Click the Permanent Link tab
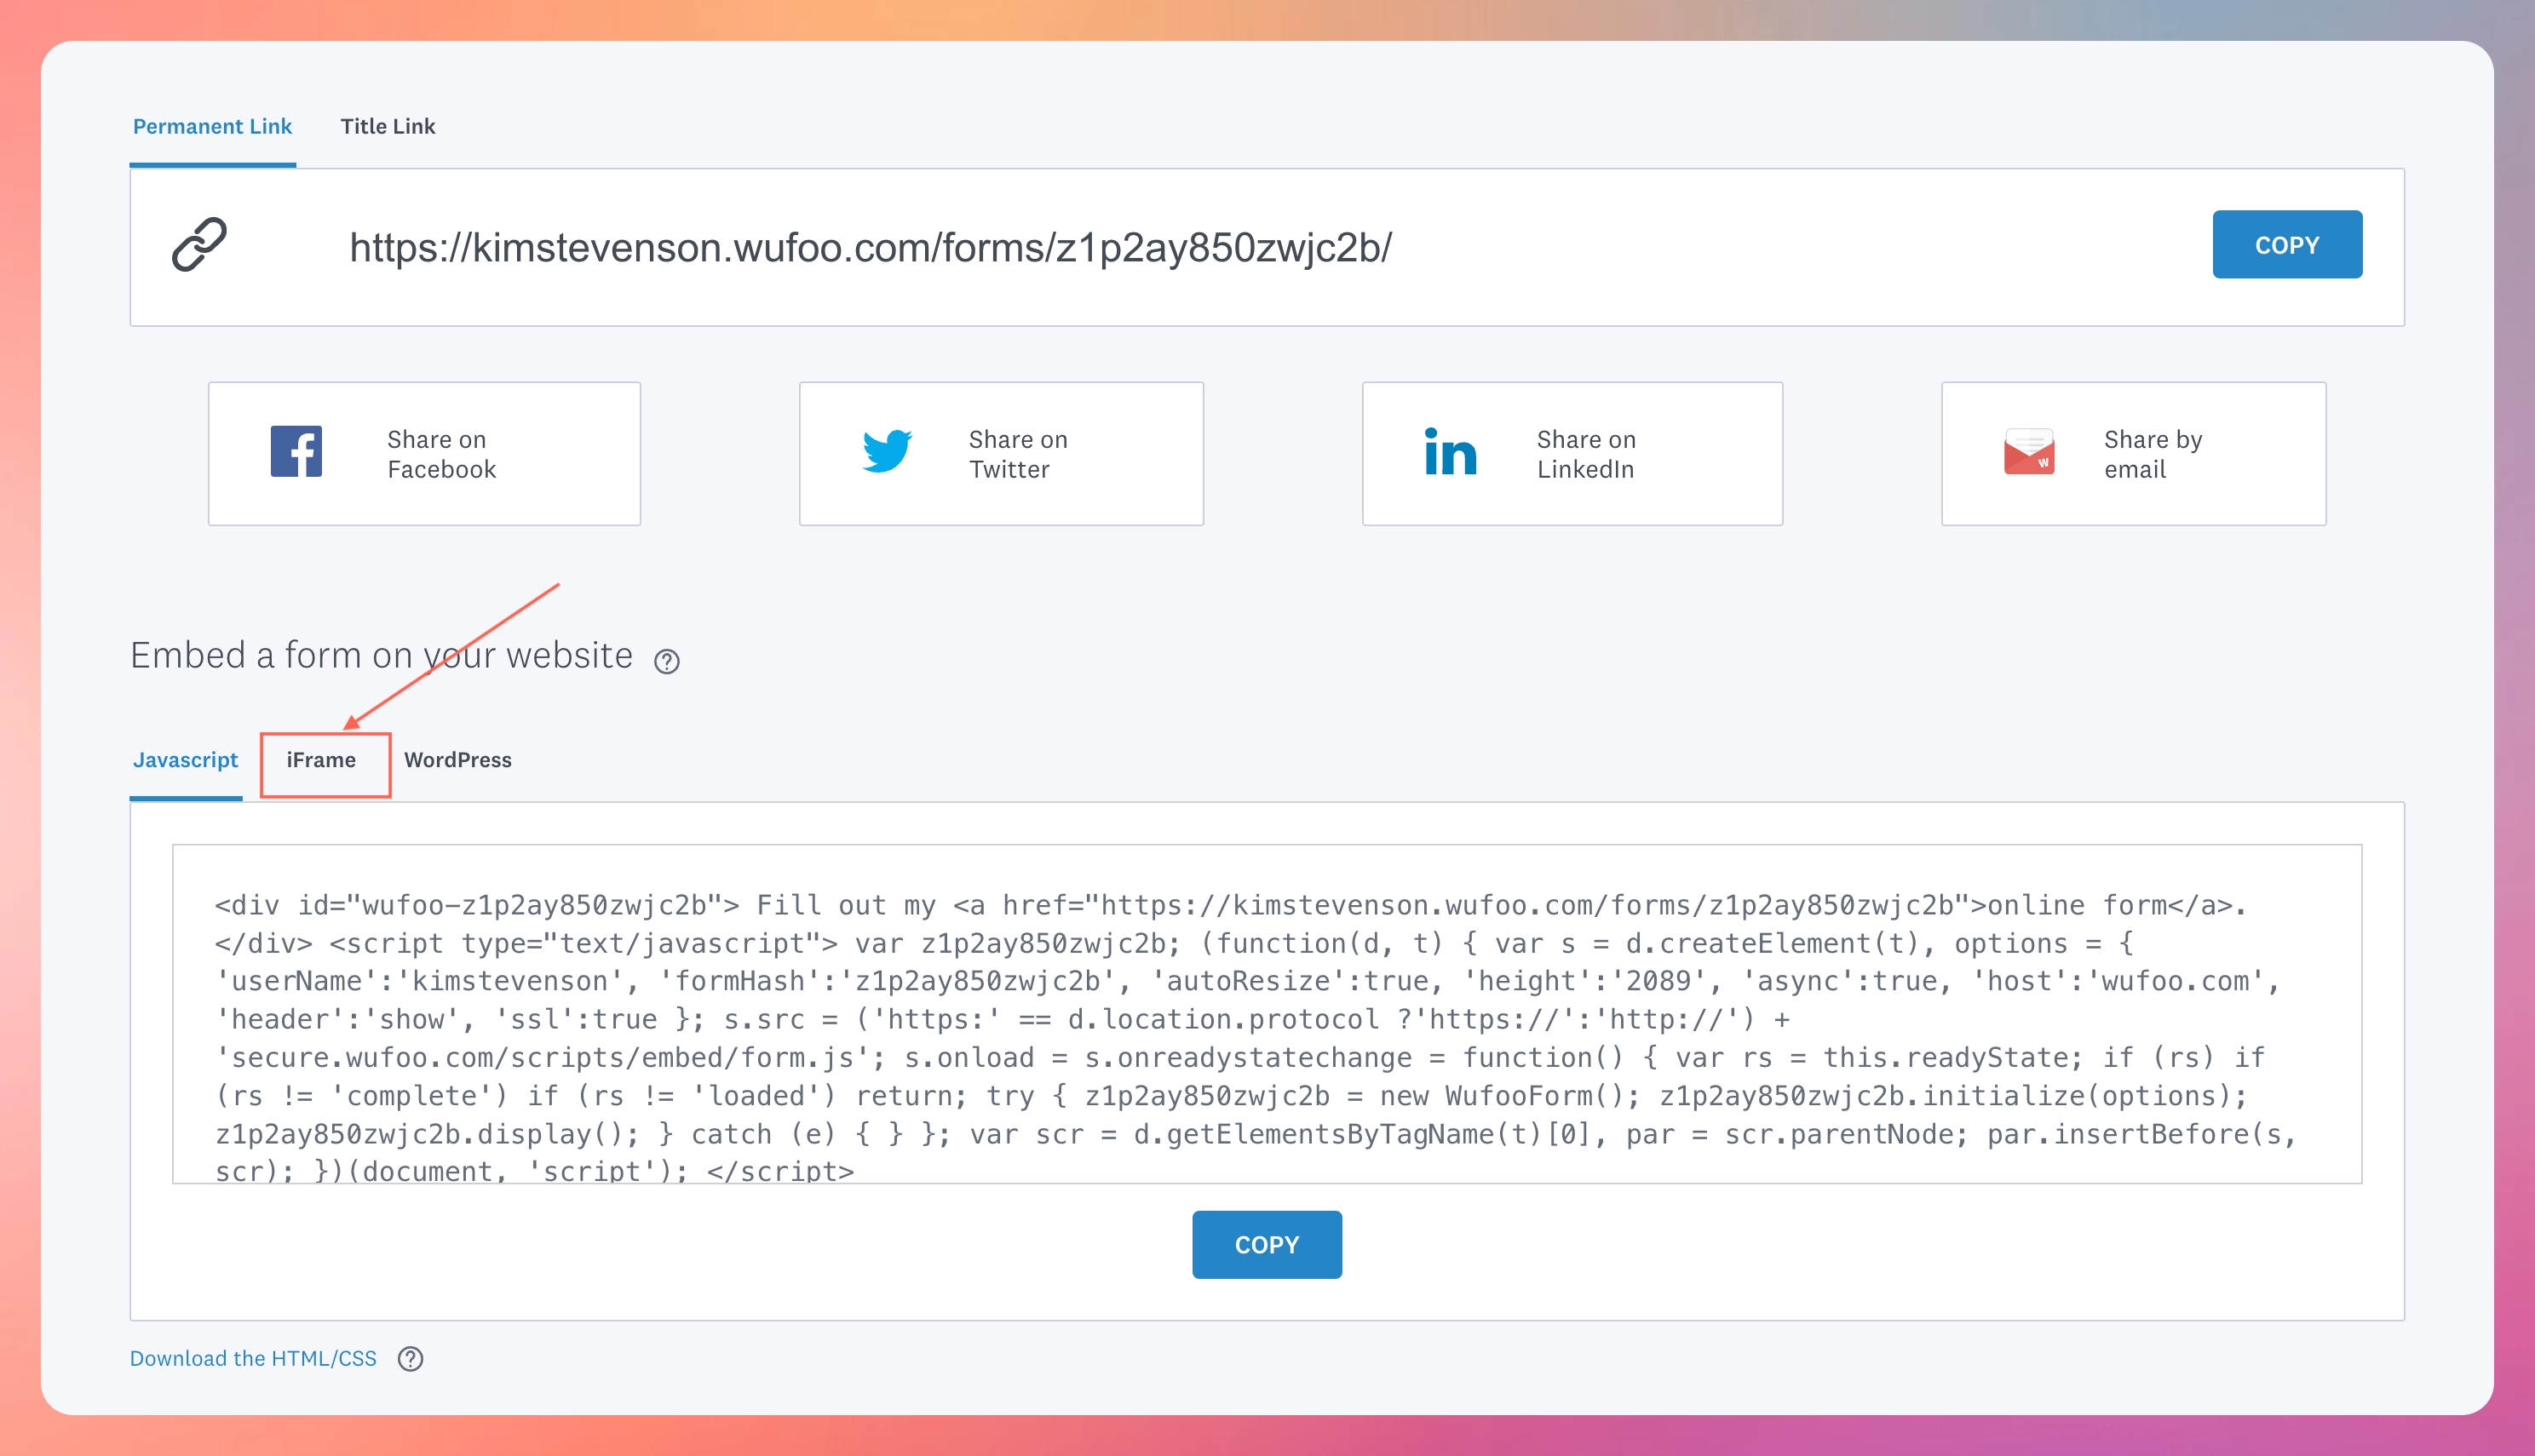Image resolution: width=2535 pixels, height=1456 pixels. (210, 125)
